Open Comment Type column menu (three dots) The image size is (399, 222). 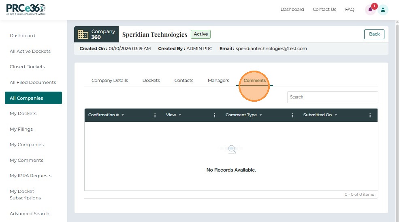[292, 115]
